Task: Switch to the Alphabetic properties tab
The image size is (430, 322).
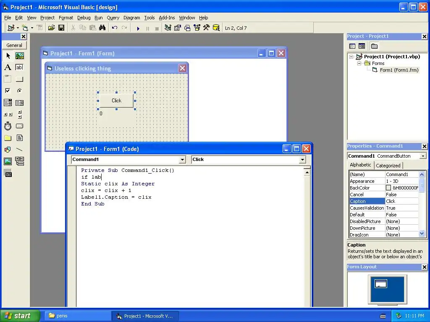Action: 360,165
